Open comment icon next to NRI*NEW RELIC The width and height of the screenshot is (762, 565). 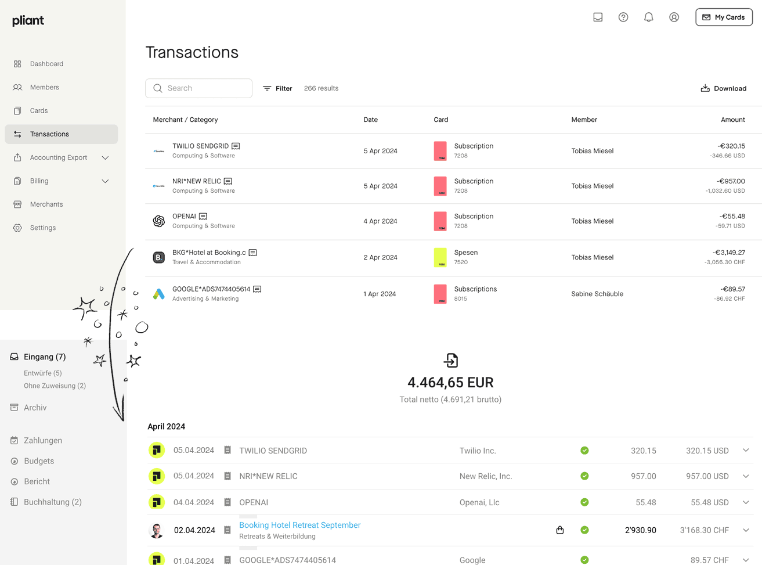pyautogui.click(x=228, y=181)
